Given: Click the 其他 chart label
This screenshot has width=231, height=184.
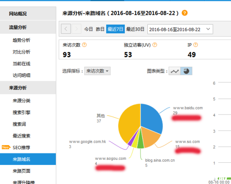Looking at the screenshot, I should click(x=101, y=116).
